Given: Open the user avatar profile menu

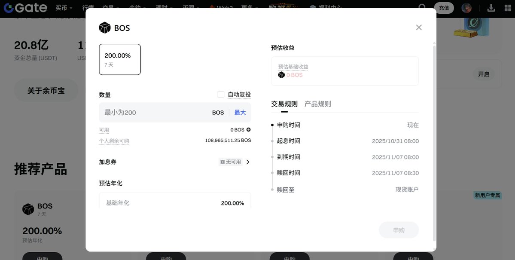Looking at the screenshot, I should (x=466, y=8).
